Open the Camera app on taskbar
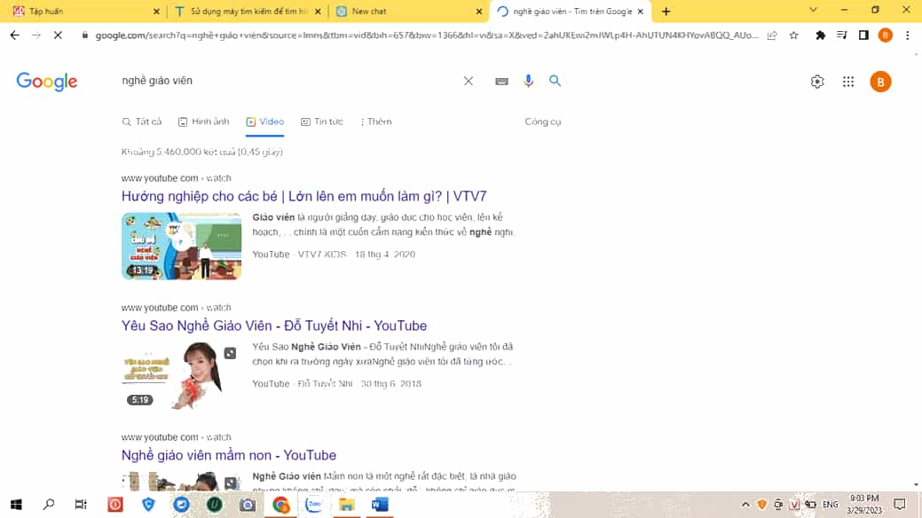Viewport: 922px width, 518px height. [x=248, y=505]
